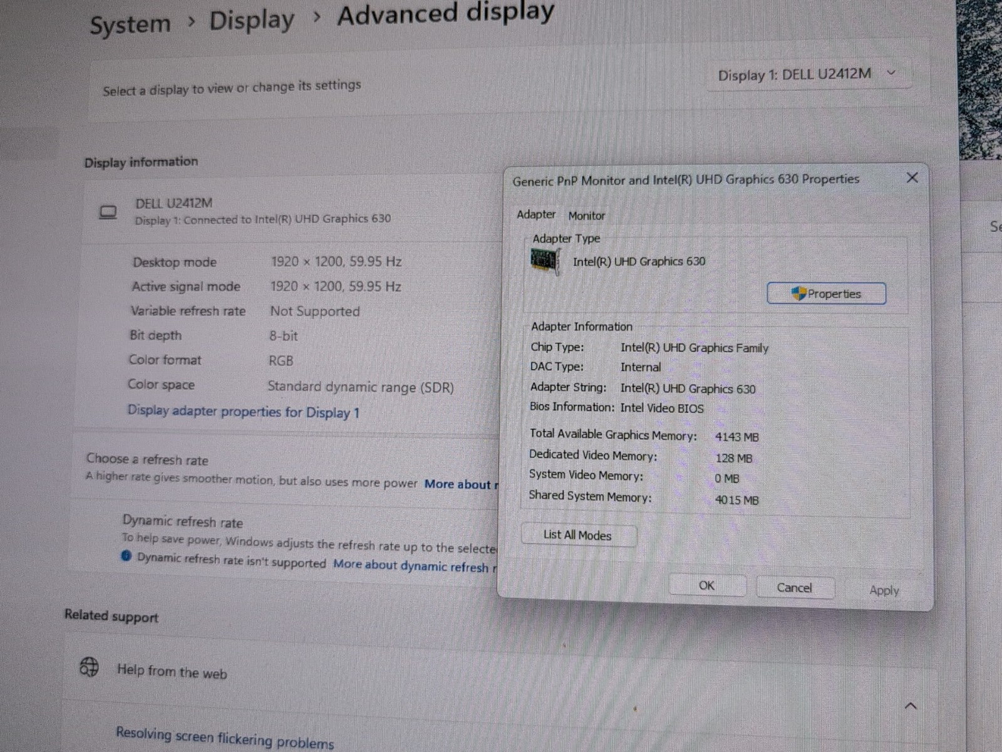The image size is (1002, 752).
Task: Select the Adapter String value Intel(R) UHD Graphics 630
Action: point(688,389)
